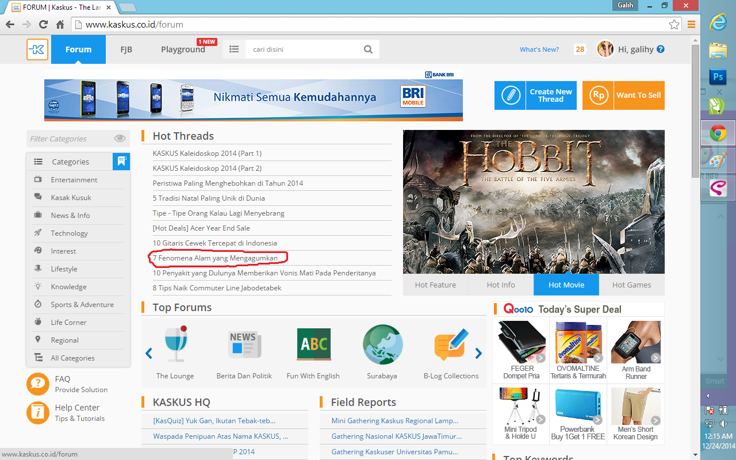Image resolution: width=736 pixels, height=460 pixels.
Task: Click the bookmark icon beside Categories
Action: (x=121, y=162)
